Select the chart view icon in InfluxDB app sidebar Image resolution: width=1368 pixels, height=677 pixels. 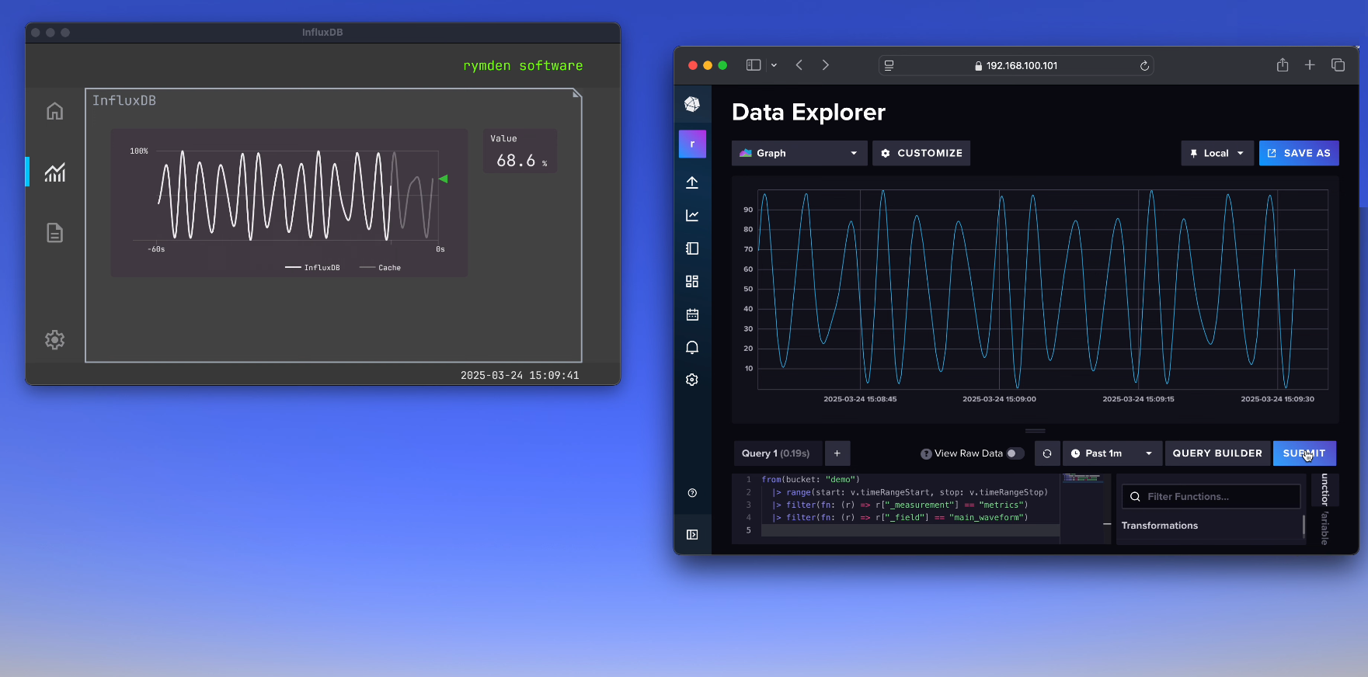pos(54,172)
